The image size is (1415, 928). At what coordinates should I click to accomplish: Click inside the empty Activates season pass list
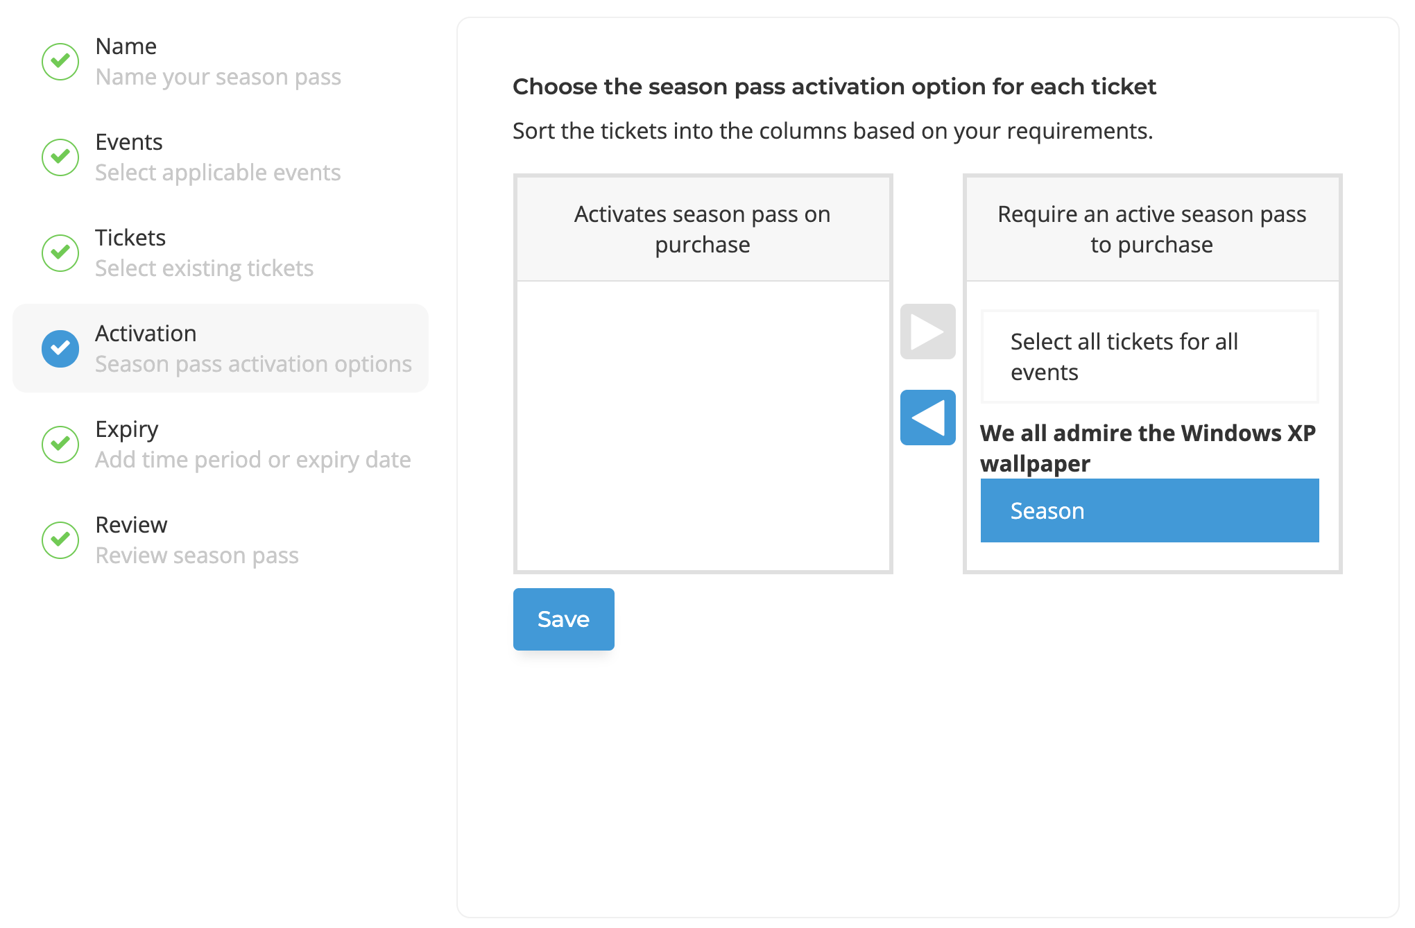coord(703,426)
